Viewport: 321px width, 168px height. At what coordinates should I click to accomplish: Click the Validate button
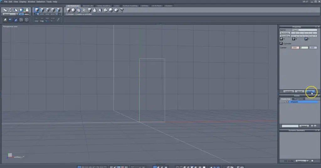(288, 91)
